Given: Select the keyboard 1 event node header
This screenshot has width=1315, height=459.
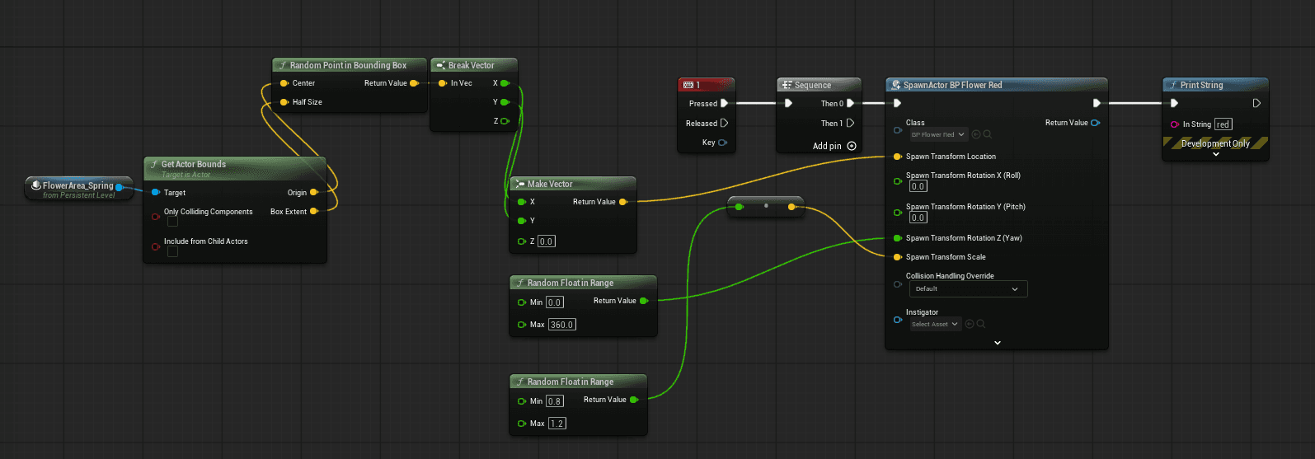Looking at the screenshot, I should point(706,85).
